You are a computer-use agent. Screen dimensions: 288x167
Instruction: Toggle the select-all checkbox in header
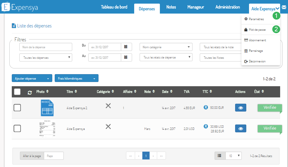click(x=17, y=92)
